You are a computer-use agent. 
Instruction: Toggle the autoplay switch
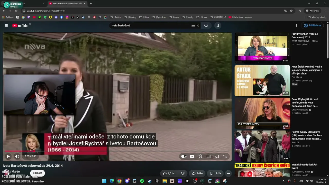point(184,156)
